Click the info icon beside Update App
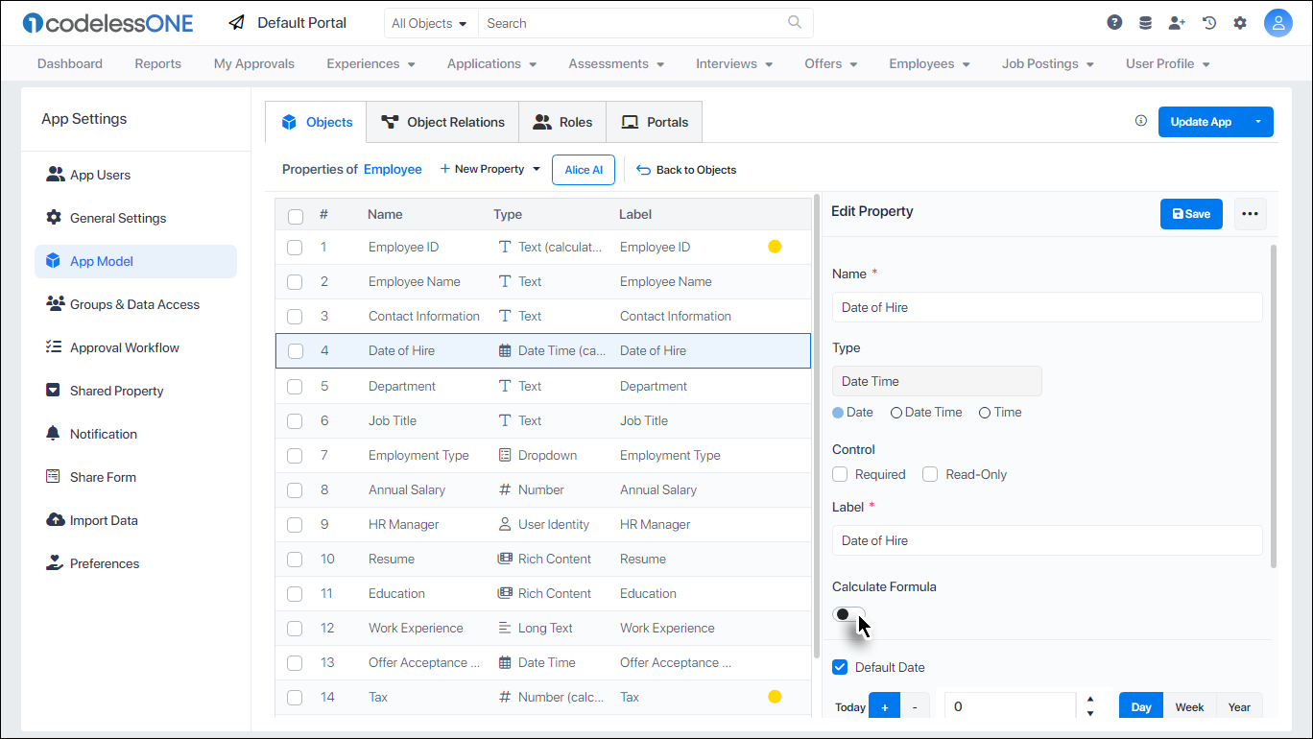 (x=1141, y=121)
